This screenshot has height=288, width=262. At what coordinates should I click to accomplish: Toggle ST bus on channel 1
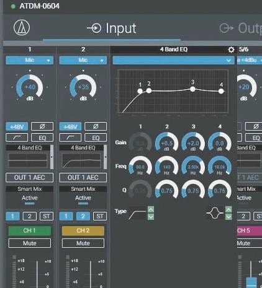(x=47, y=216)
